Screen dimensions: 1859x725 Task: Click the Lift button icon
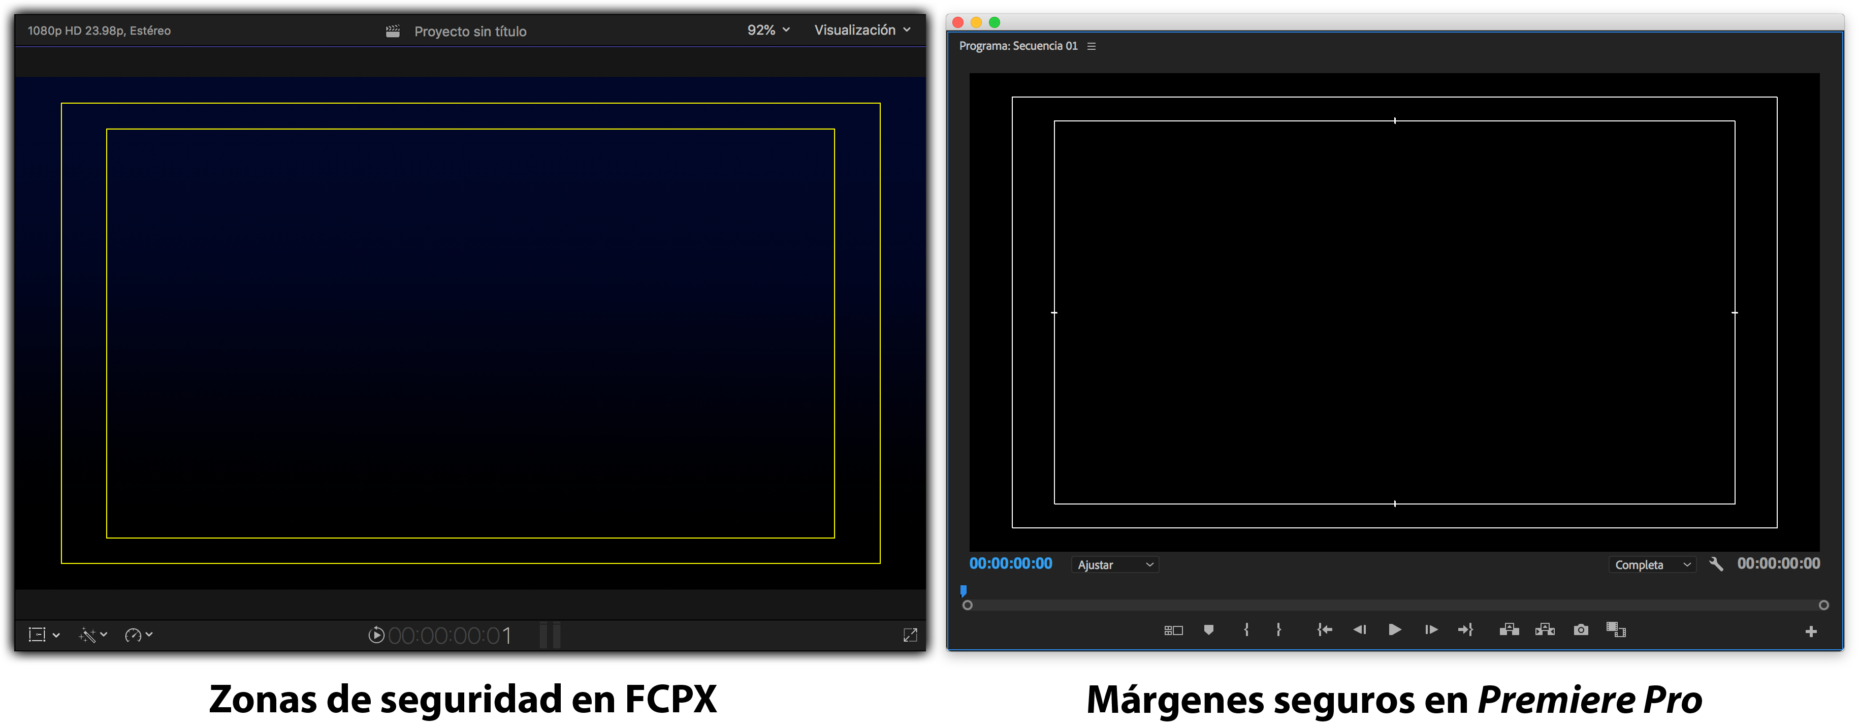point(1509,629)
